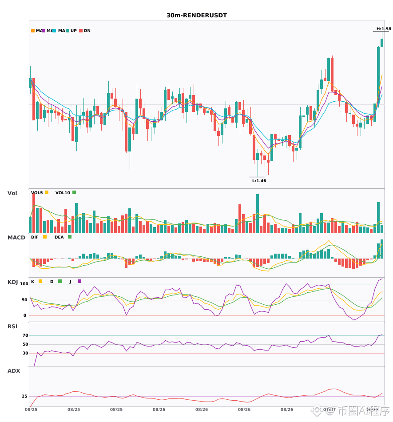Click the KDJ axis value 0
The height and width of the screenshot is (422, 393).
pyautogui.click(x=25, y=315)
